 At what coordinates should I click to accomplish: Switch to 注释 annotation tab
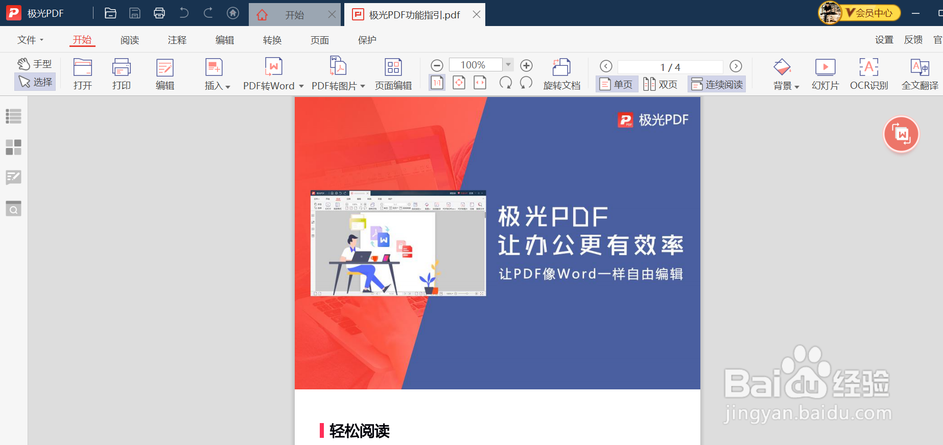(x=177, y=40)
